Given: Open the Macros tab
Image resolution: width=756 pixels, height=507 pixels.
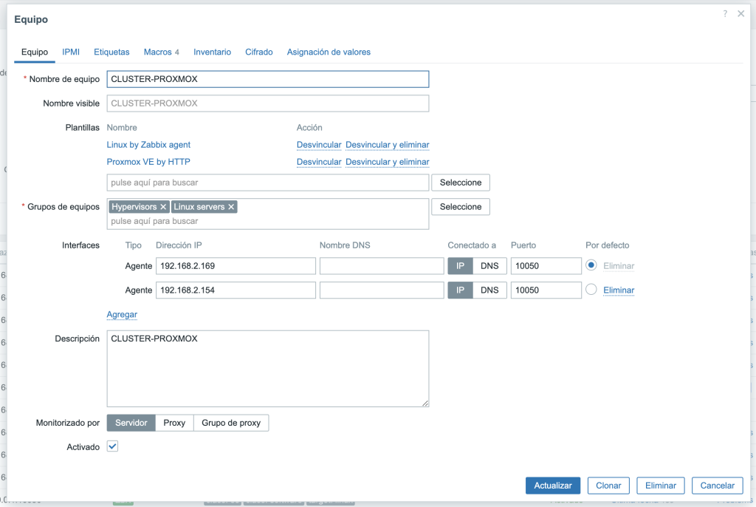Looking at the screenshot, I should 158,52.
